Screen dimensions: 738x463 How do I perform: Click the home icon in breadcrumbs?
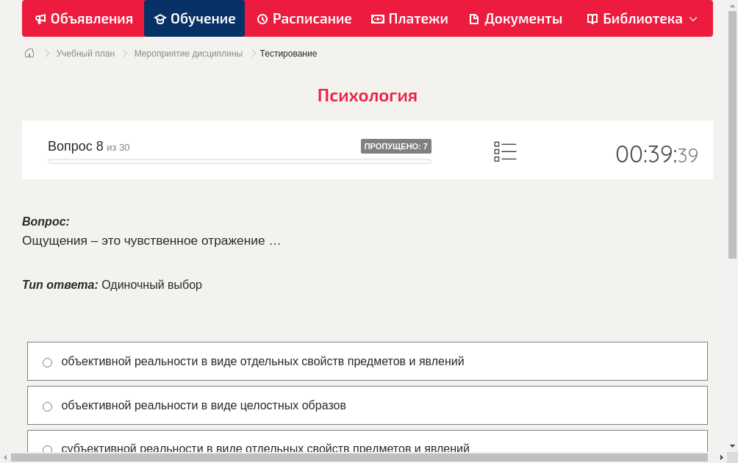(x=29, y=53)
